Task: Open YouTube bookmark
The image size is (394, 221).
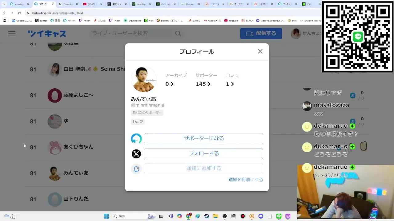Action: pos(231,21)
